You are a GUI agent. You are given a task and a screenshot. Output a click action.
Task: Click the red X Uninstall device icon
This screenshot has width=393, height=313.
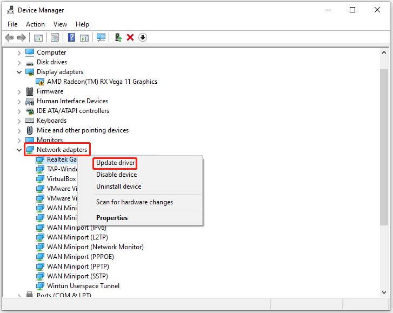pos(130,37)
